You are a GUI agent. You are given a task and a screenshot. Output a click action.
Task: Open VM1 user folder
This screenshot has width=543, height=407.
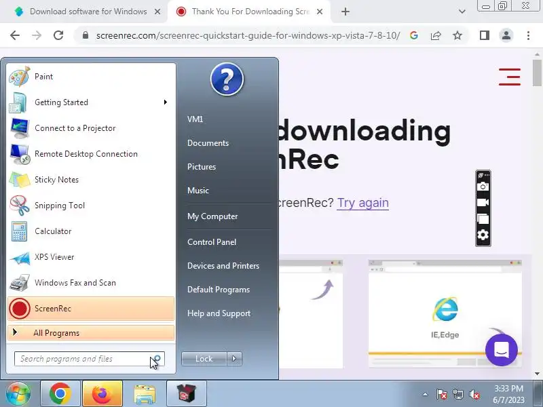195,119
